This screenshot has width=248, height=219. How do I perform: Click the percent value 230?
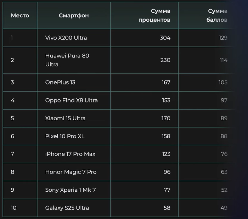click(165, 60)
